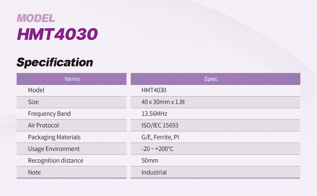Click the 'Note' row label
The image size is (317, 196).
click(x=34, y=172)
